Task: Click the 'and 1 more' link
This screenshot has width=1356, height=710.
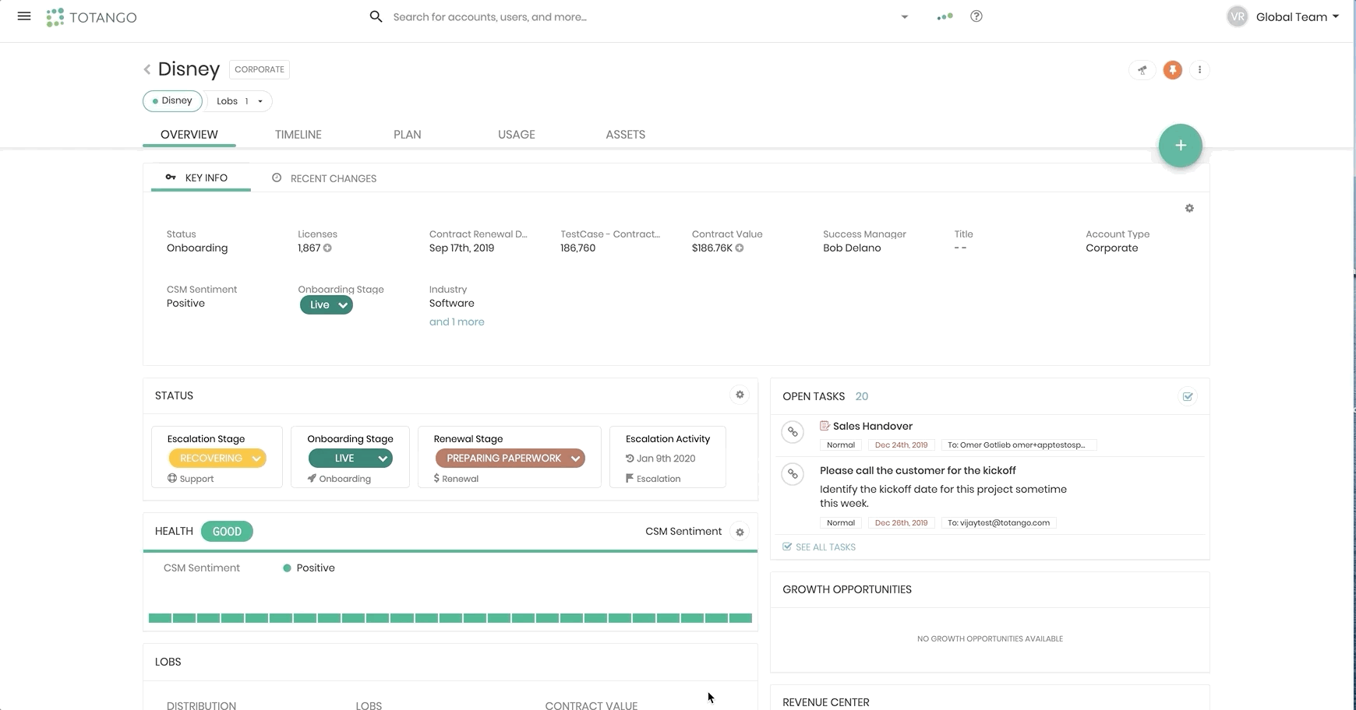Action: [x=457, y=322]
